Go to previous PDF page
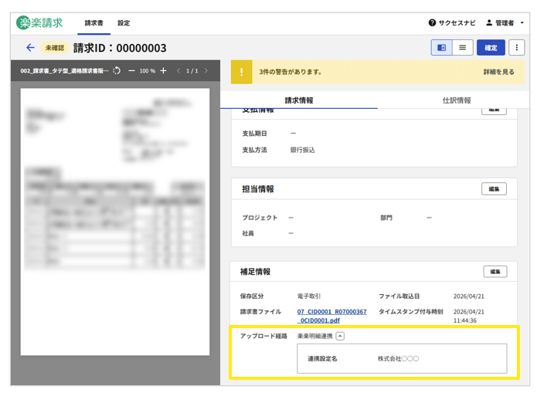Screen dimensions: 537x396 click(178, 70)
